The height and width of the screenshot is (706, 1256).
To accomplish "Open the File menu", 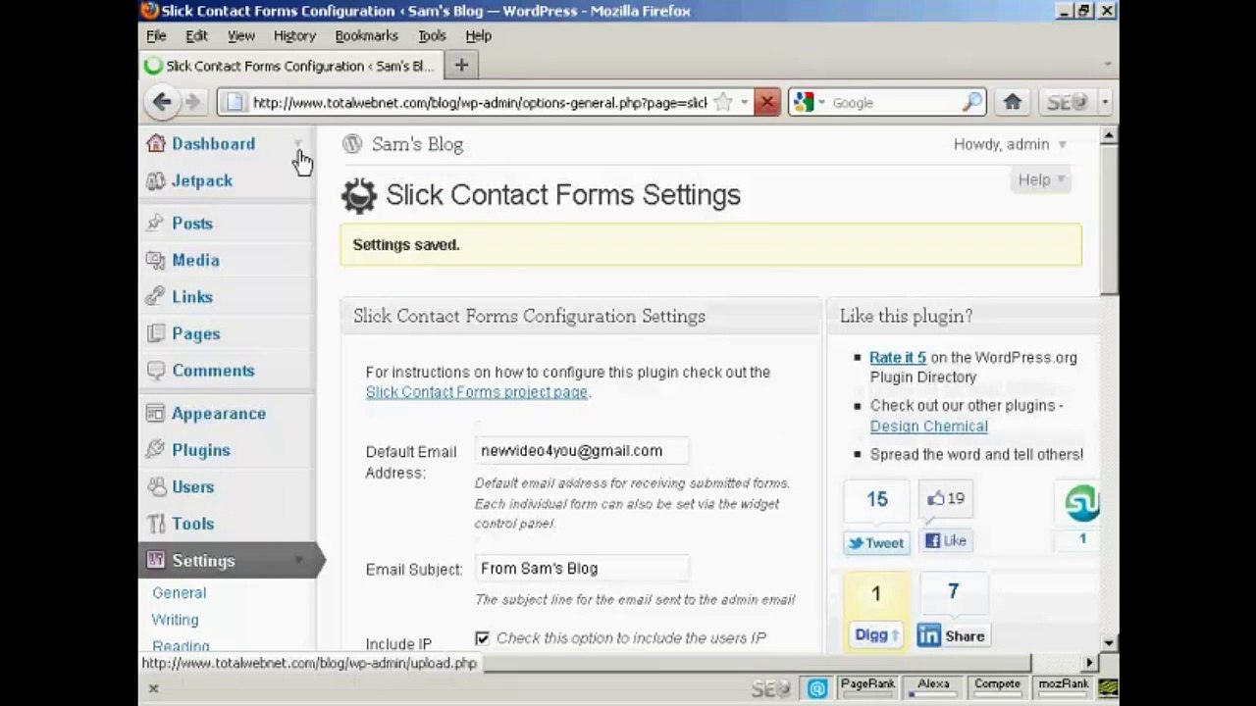I will 156,35.
